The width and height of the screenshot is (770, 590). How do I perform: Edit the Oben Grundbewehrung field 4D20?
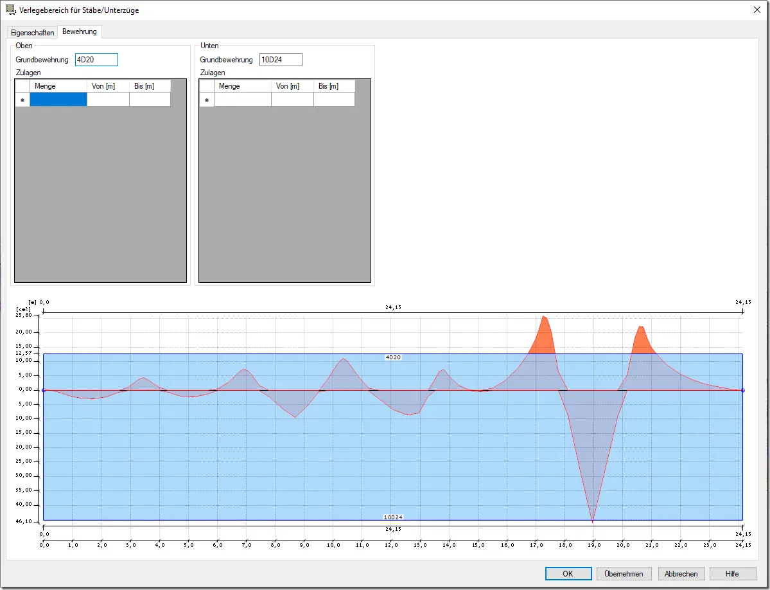[x=97, y=60]
